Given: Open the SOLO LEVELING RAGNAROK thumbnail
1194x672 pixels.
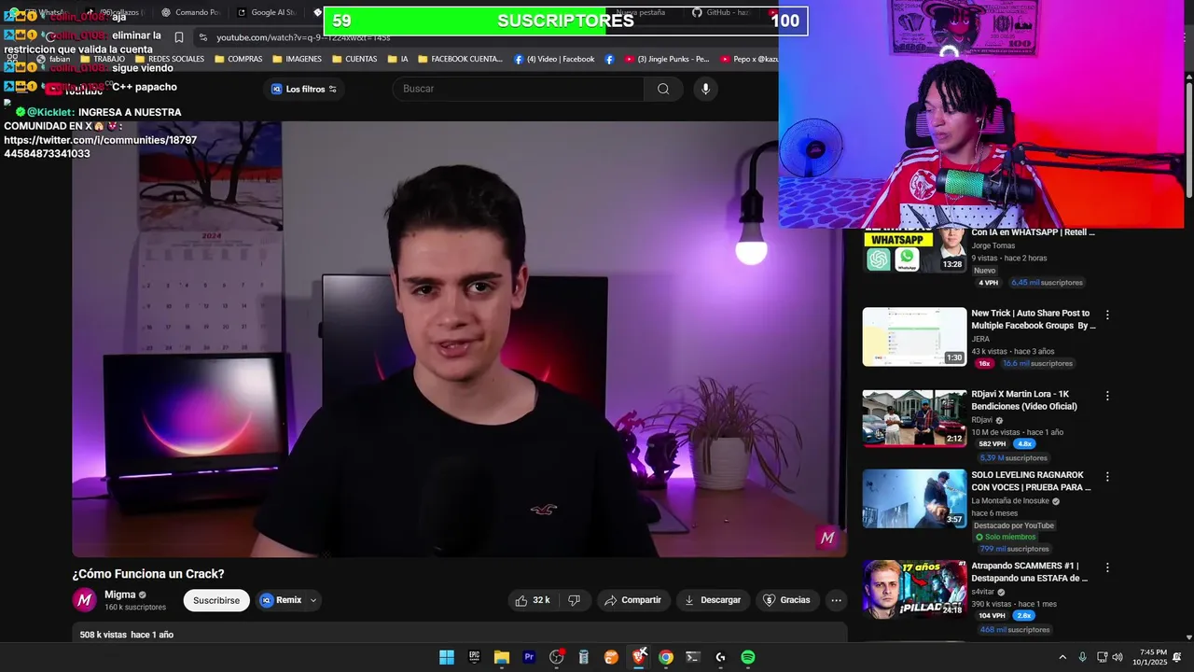Looking at the screenshot, I should coord(914,498).
